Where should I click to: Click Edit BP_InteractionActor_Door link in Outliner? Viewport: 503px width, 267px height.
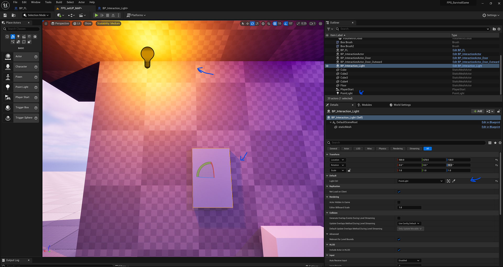tap(470, 58)
